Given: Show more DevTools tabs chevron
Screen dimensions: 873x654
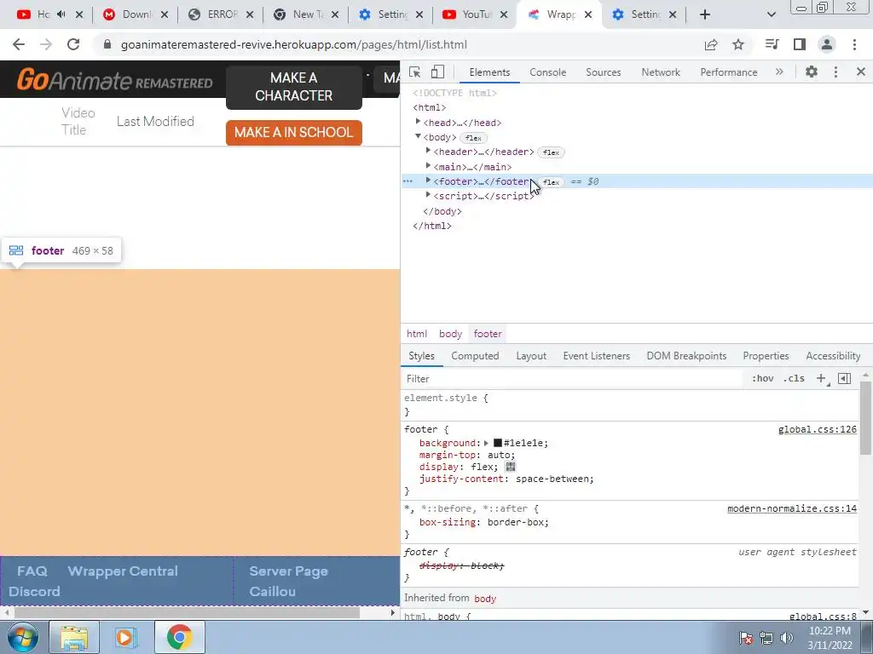Looking at the screenshot, I should 779,72.
